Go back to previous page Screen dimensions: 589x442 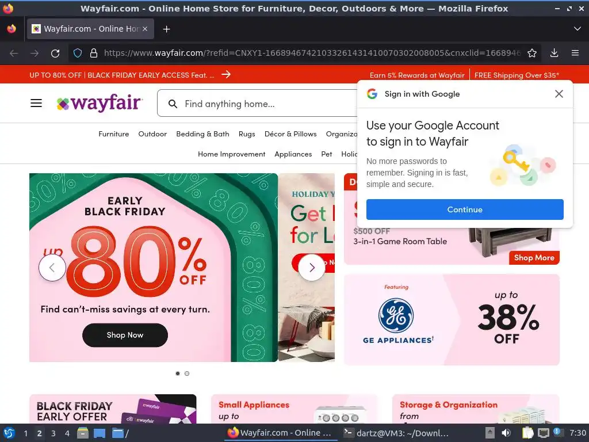click(x=14, y=54)
